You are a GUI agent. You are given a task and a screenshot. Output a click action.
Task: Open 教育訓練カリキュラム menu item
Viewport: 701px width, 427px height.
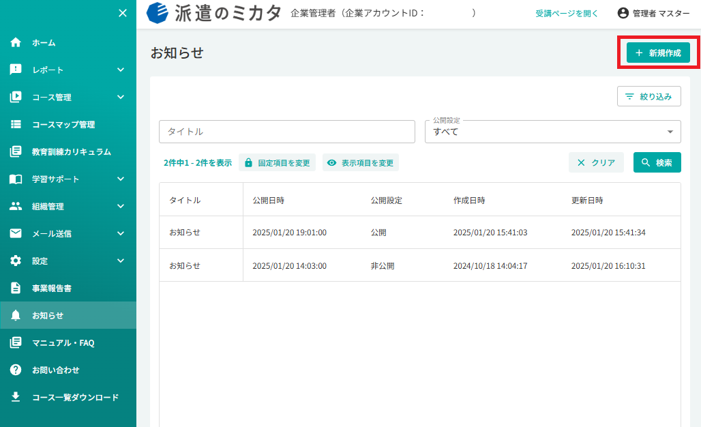68,151
